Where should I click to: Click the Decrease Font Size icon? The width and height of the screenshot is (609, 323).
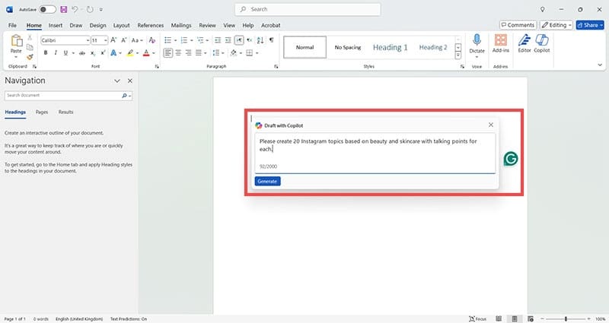click(x=124, y=40)
